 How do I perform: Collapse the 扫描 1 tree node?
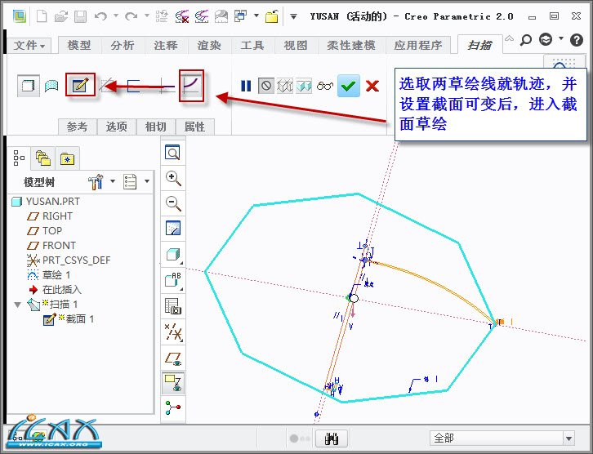(18, 305)
